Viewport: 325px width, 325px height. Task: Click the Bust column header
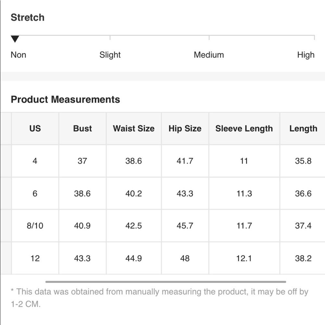click(x=83, y=128)
